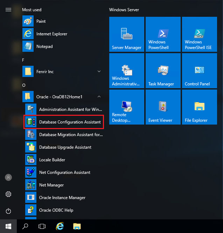Select the Locale Builder text label
The width and height of the screenshot is (223, 233).
point(52,160)
